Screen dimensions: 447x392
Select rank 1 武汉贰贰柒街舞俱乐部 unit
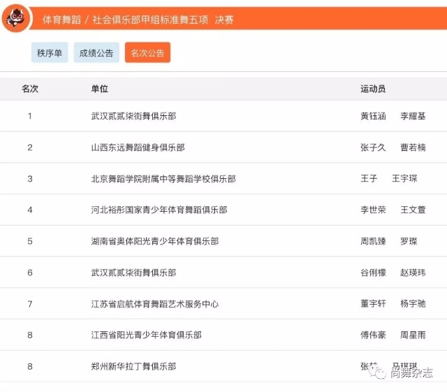tap(133, 116)
